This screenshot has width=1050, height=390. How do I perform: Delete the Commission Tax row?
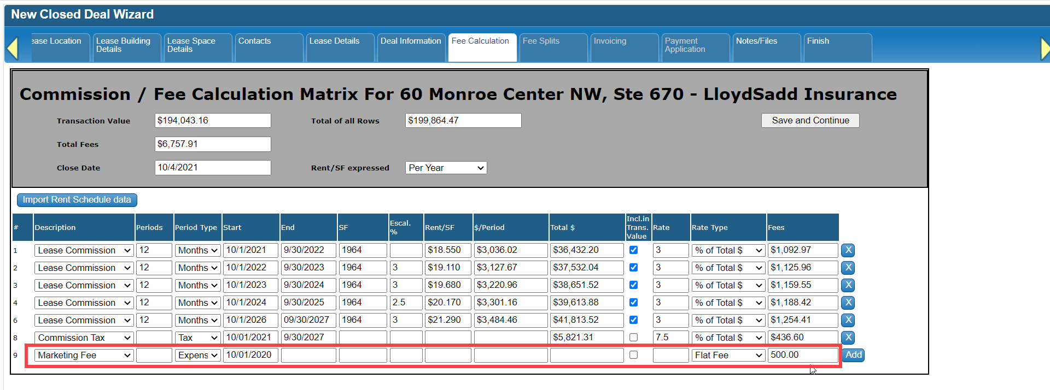pyautogui.click(x=848, y=338)
